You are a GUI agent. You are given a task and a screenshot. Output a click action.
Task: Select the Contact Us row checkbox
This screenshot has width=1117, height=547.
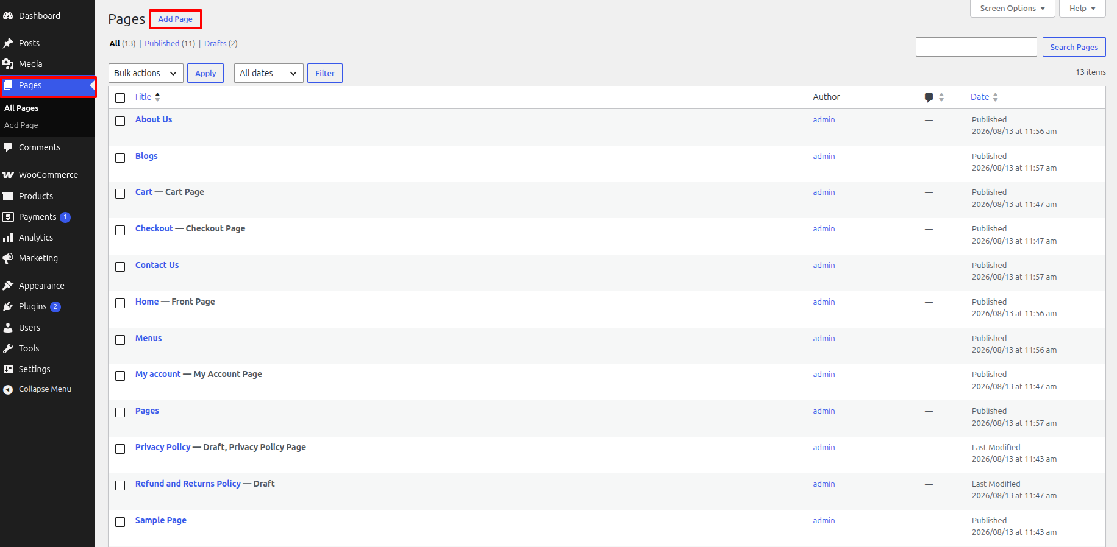coord(120,267)
